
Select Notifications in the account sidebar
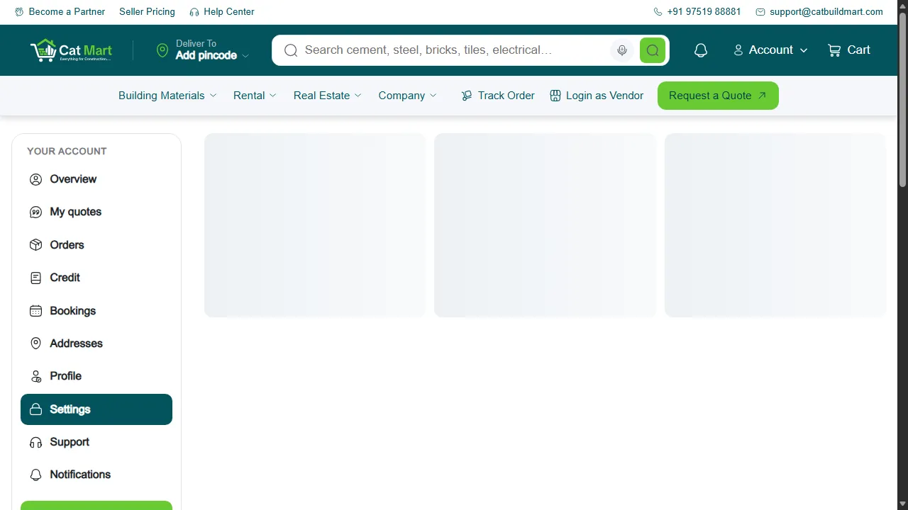96,475
